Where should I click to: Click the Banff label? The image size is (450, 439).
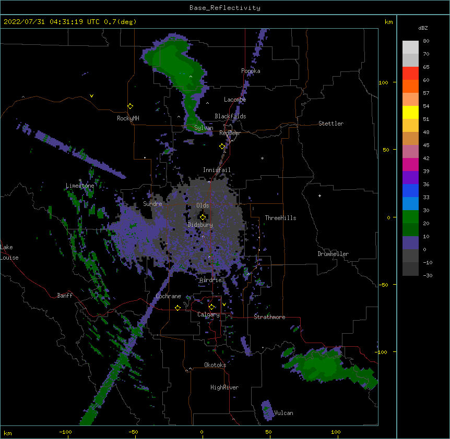coord(65,296)
